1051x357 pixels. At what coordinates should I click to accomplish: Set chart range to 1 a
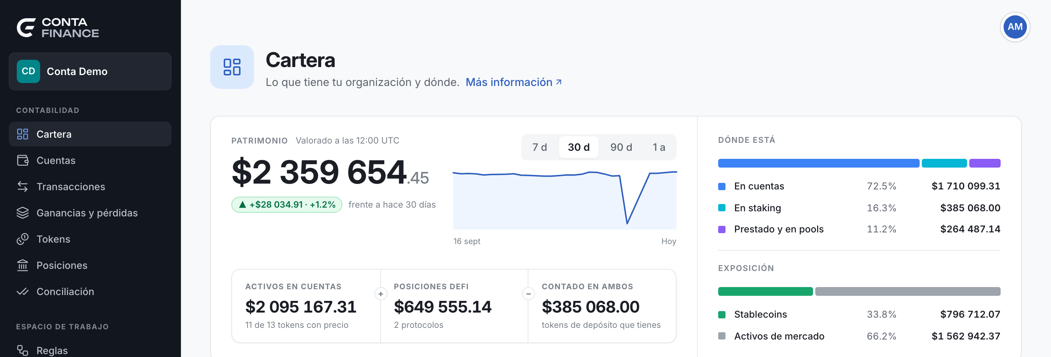pos(658,148)
